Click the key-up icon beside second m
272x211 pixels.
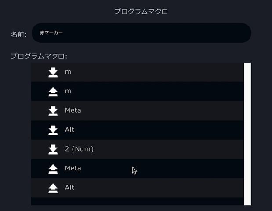pyautogui.click(x=53, y=92)
